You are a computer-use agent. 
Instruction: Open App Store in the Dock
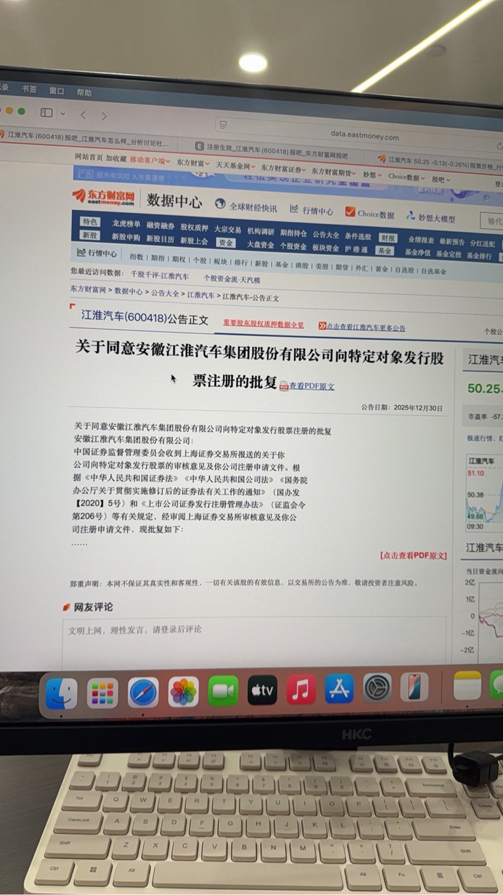[x=339, y=689]
